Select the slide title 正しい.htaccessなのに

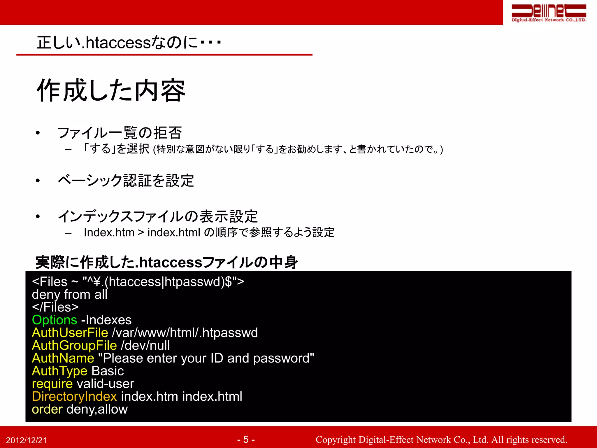pos(129,43)
